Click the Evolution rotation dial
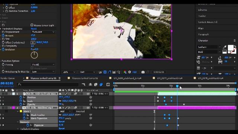This screenshot has height=134, width=238. [x=34, y=55]
